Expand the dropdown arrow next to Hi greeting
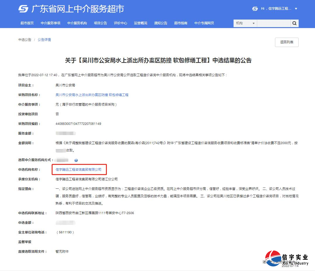This screenshot has height=271, width=315. pos(296,8)
